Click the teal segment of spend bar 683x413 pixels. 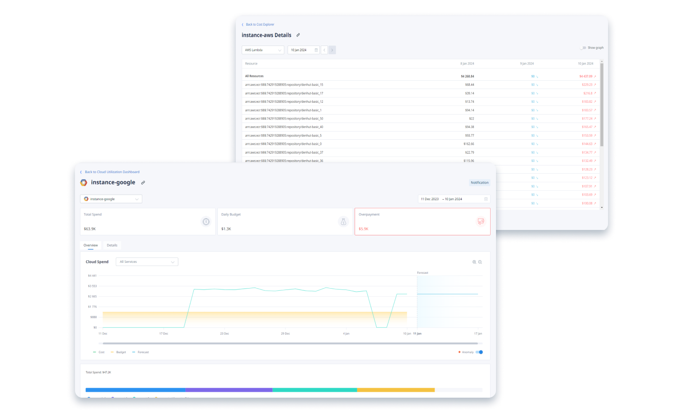pyautogui.click(x=315, y=390)
